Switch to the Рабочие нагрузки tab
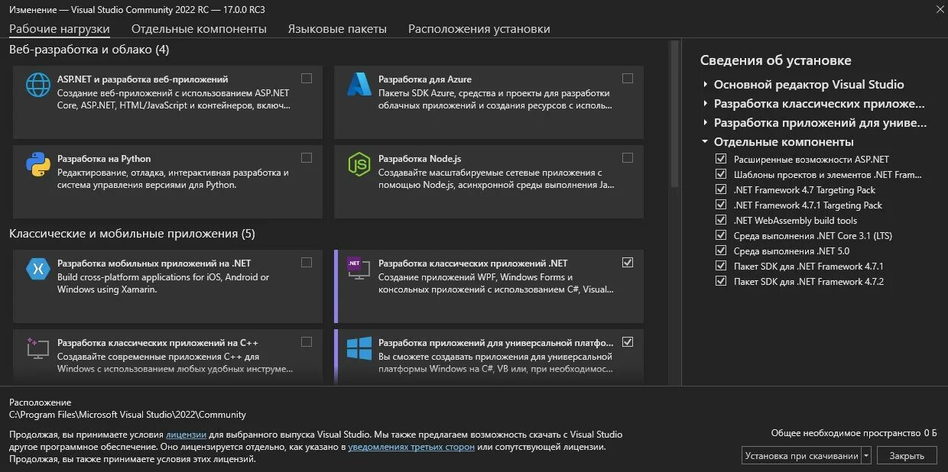Screen dimensions: 948x472 tap(60, 29)
